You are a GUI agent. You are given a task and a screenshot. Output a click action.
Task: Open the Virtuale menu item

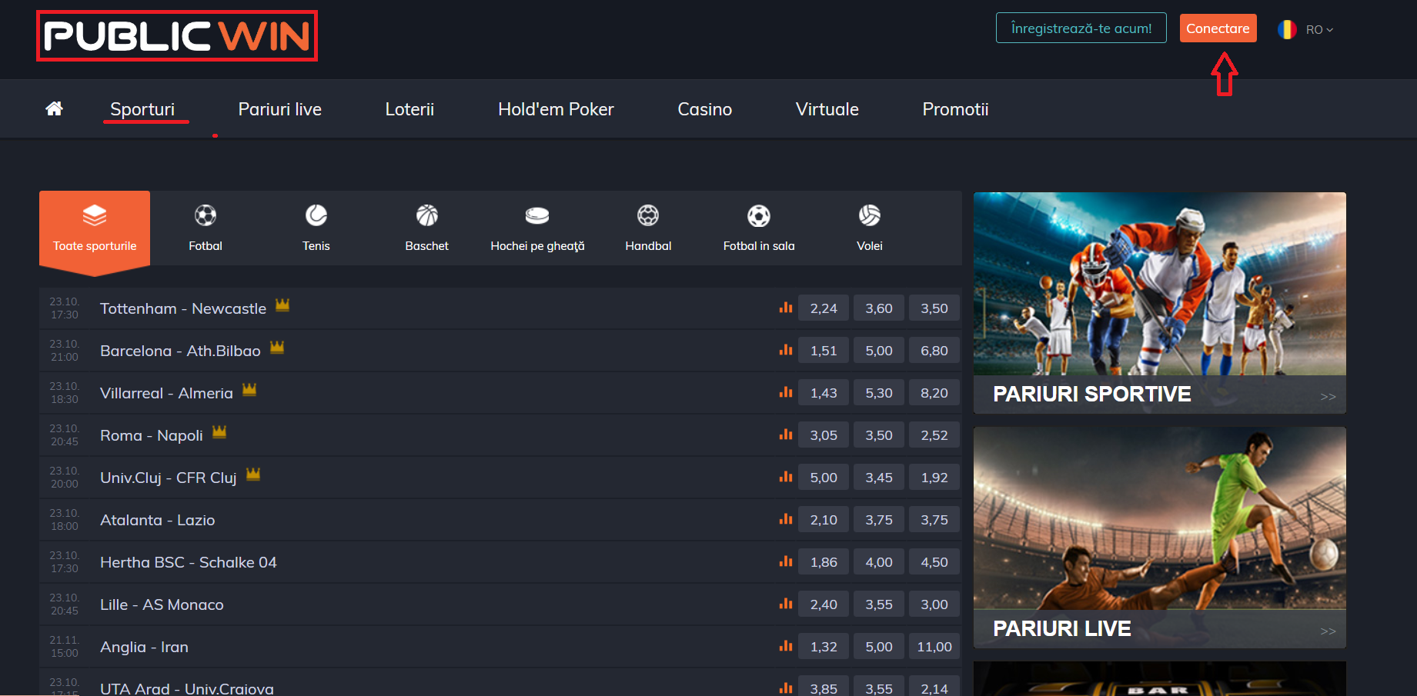pos(827,109)
